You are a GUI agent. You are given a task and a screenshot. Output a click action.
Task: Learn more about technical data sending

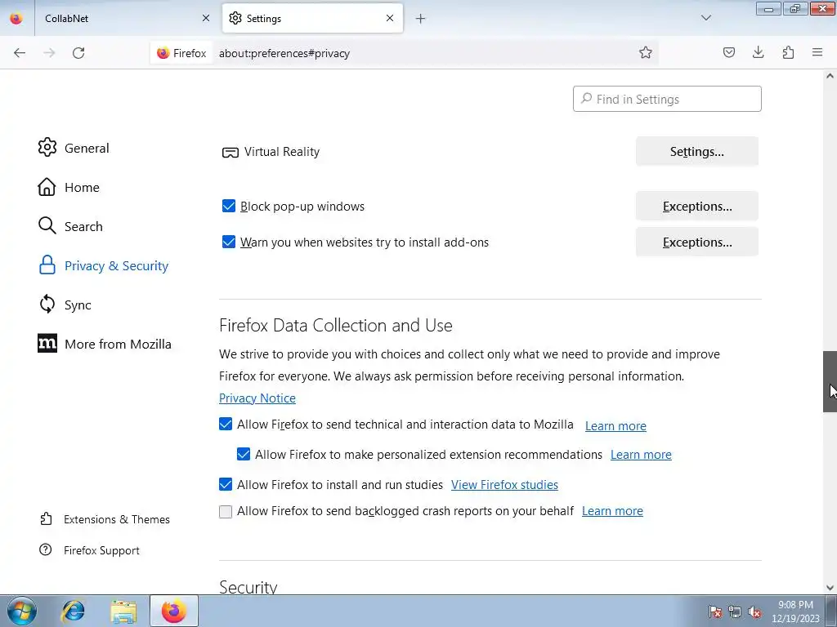pos(615,426)
